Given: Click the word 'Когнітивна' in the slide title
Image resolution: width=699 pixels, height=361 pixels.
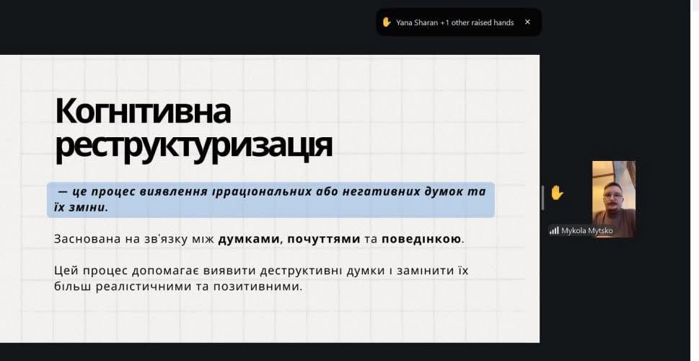Looking at the screenshot, I should (x=143, y=111).
